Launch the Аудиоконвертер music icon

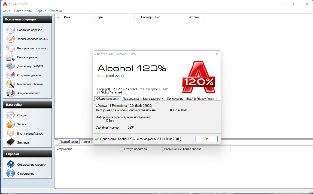10,93
